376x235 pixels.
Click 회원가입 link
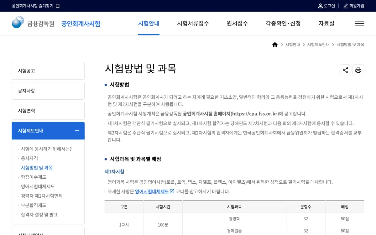(x=357, y=6)
